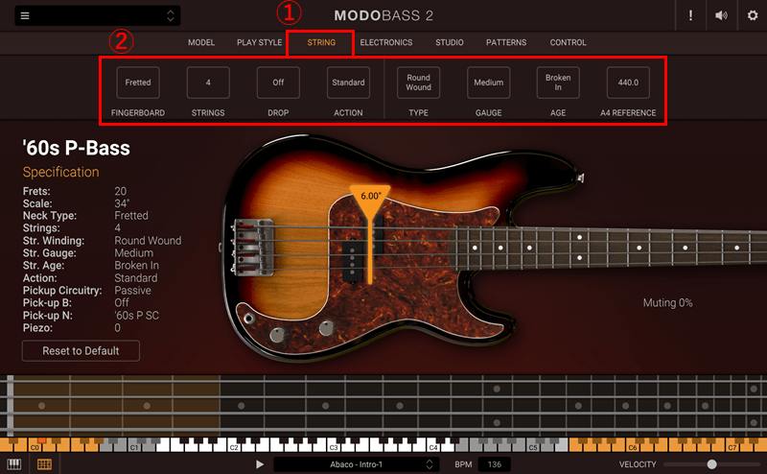Open the settings gear icon

(x=753, y=15)
